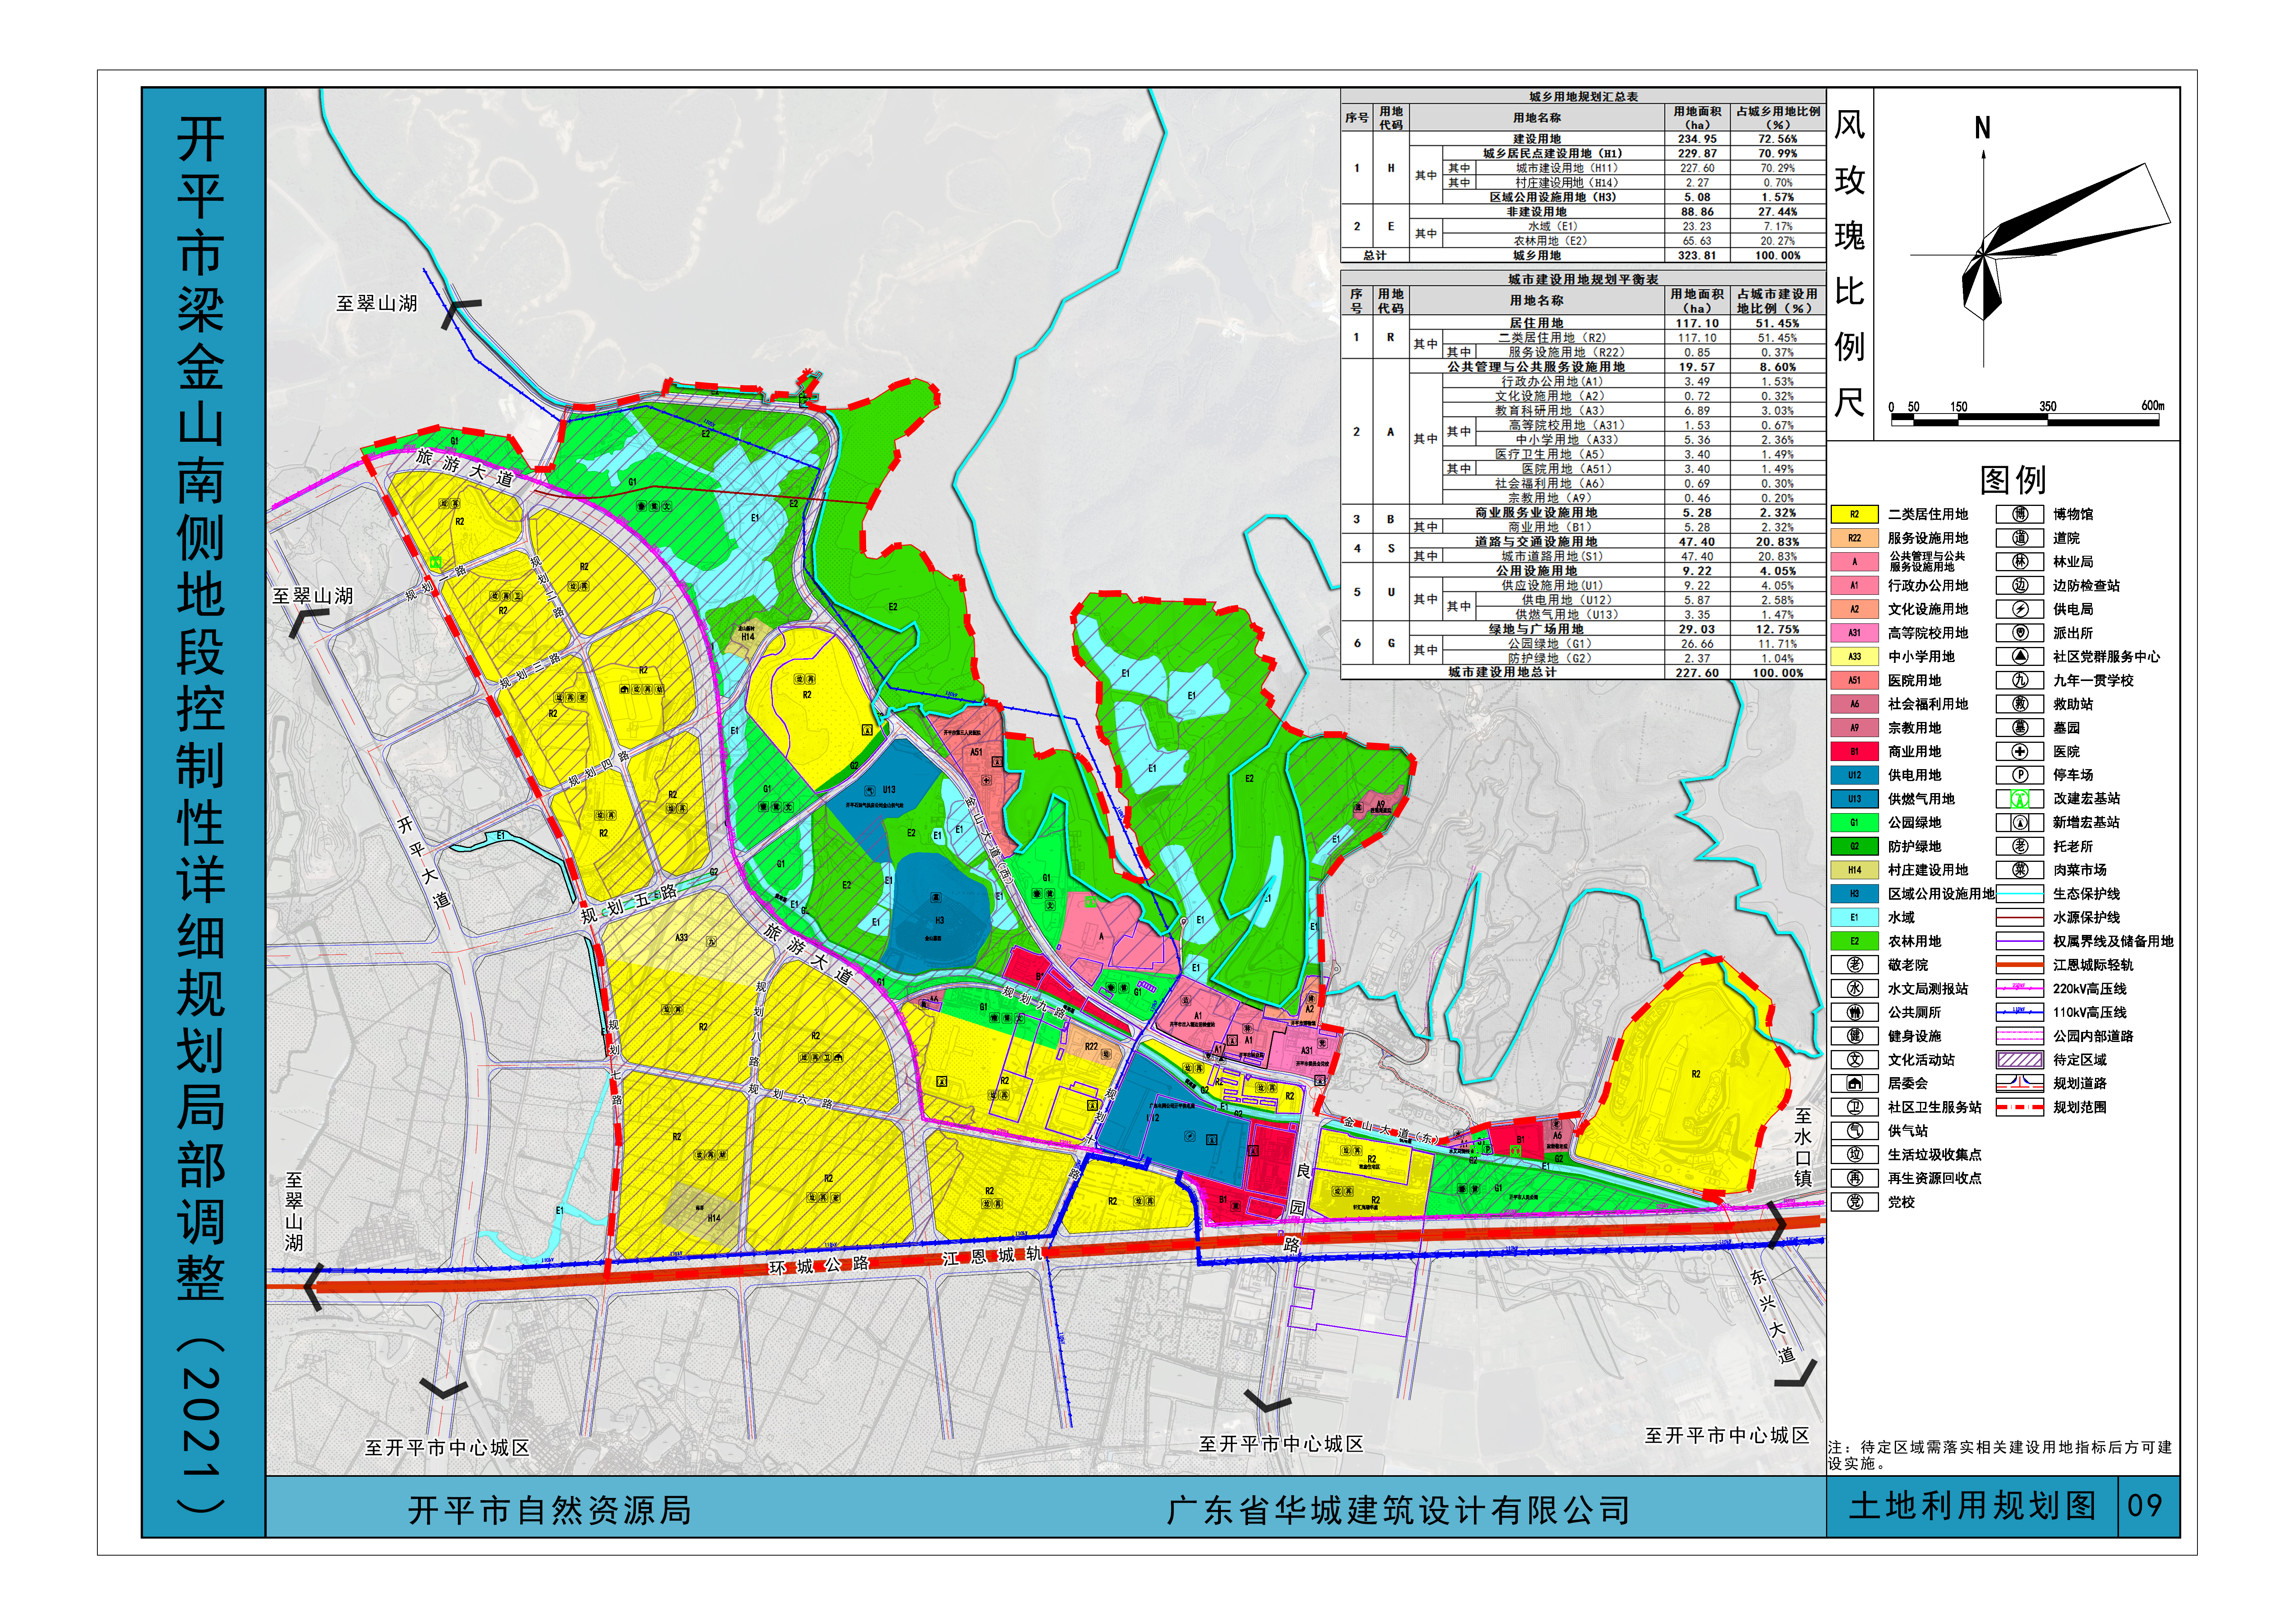2296x1624 pixels.
Task: Click the 城市建设用地规划平衡表 table title
Action: [x=1583, y=279]
